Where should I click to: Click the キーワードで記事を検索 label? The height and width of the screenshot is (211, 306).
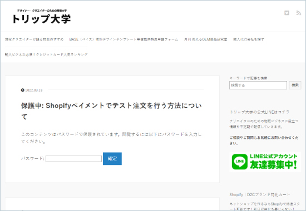point(248,78)
